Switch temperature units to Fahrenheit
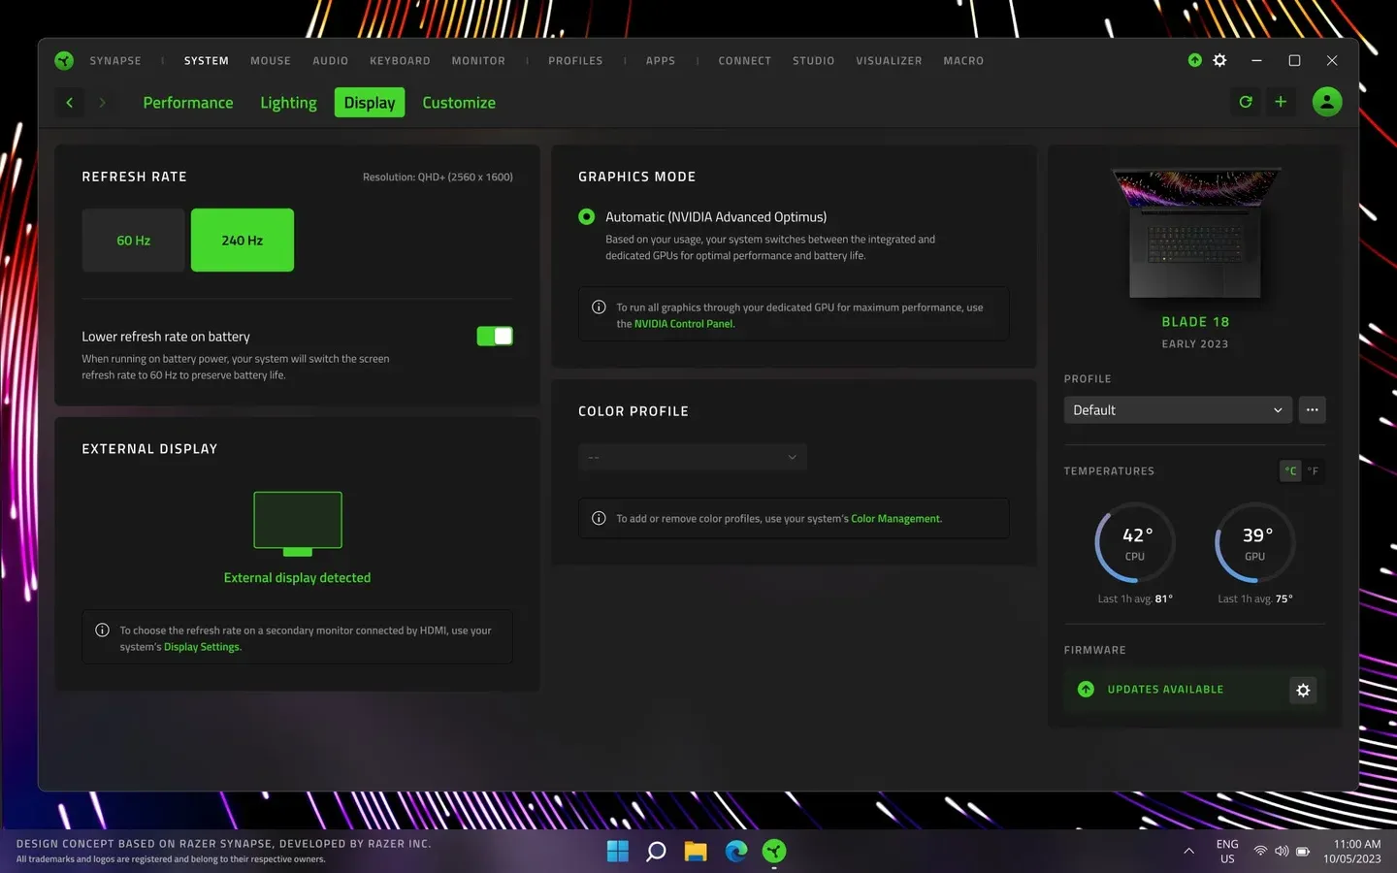1397x873 pixels. 1314,470
